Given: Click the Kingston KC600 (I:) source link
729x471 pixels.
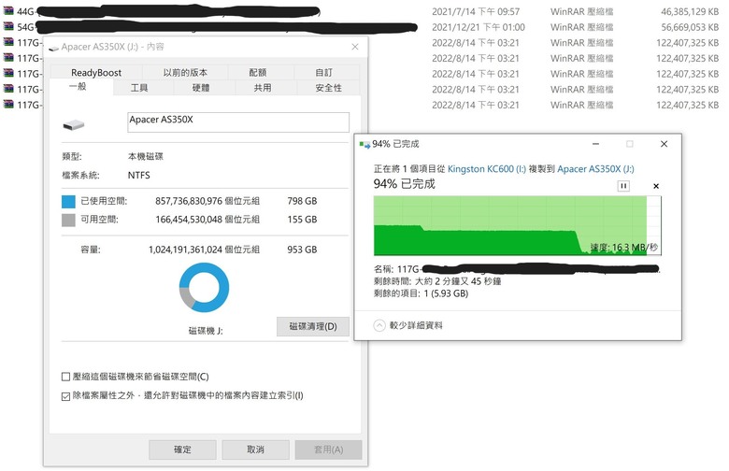Looking at the screenshot, I should pos(487,169).
